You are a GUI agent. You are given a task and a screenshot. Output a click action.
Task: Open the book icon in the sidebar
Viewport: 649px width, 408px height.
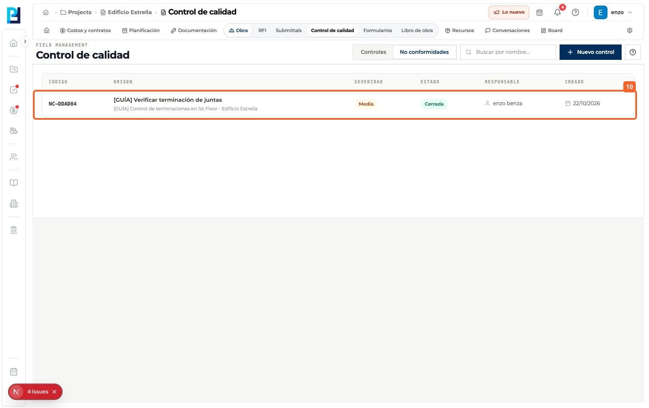(14, 183)
